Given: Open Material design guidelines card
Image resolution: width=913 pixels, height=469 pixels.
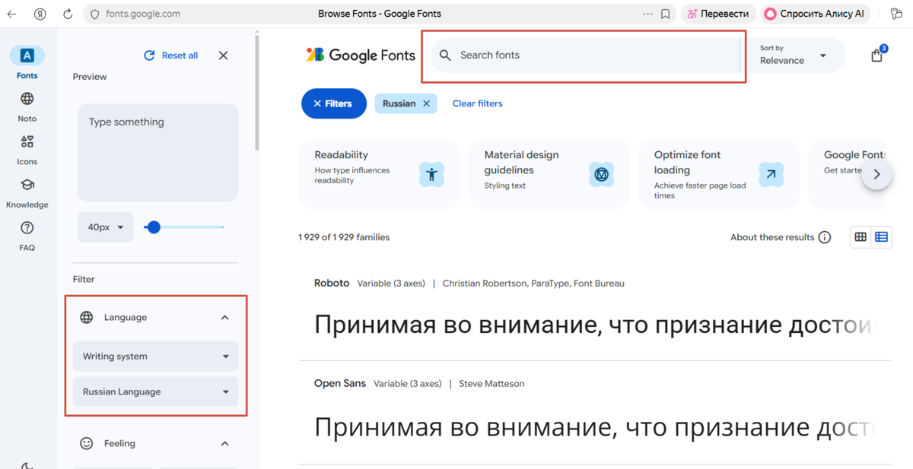Looking at the screenshot, I should pos(549,174).
